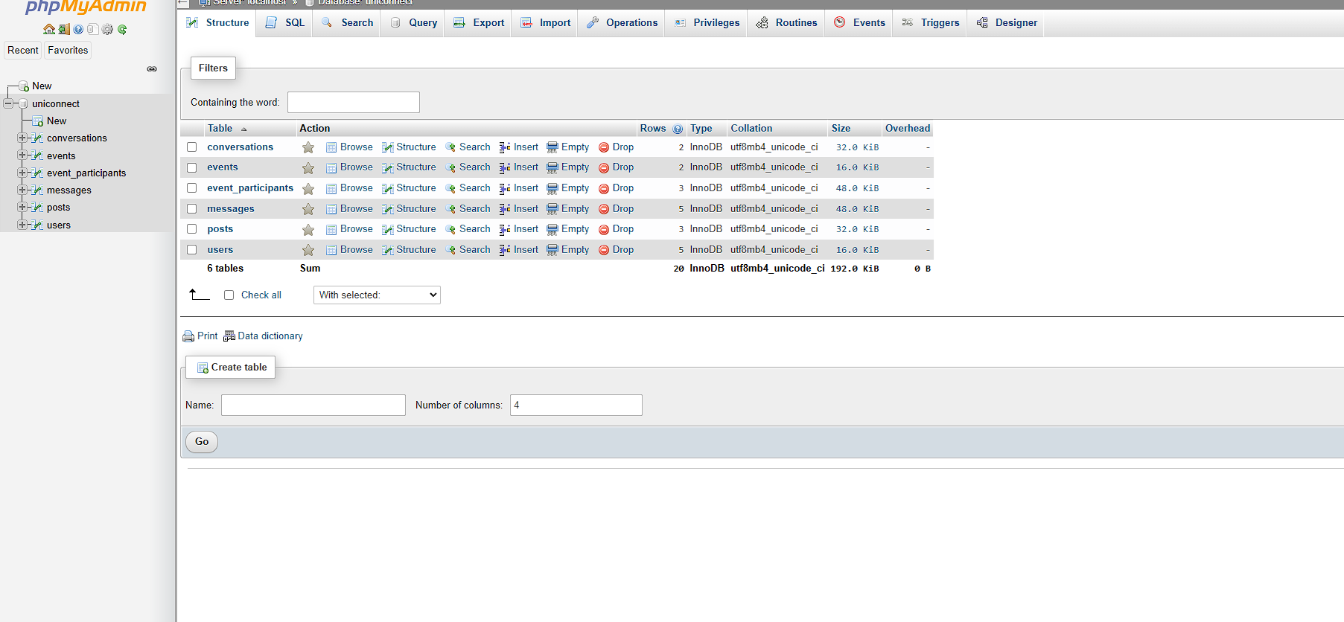This screenshot has height=622, width=1344.
Task: Browse the users table
Action: pos(349,250)
